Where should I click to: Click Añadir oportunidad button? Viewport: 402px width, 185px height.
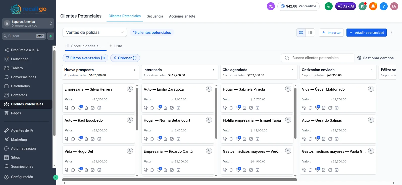click(367, 33)
